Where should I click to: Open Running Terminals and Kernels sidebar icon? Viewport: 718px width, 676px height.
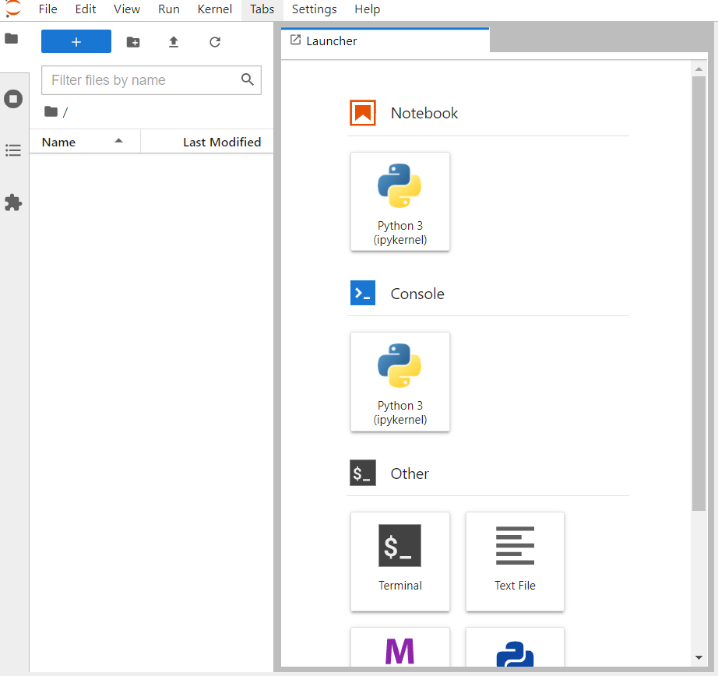[13, 99]
